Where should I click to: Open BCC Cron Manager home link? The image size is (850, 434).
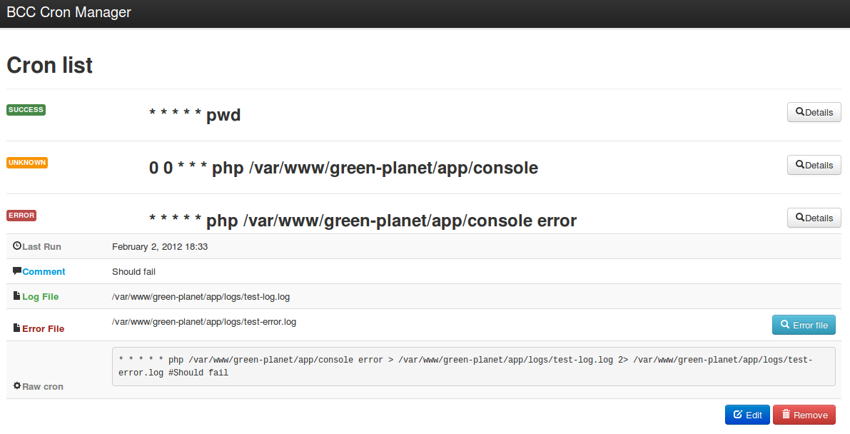coord(69,12)
